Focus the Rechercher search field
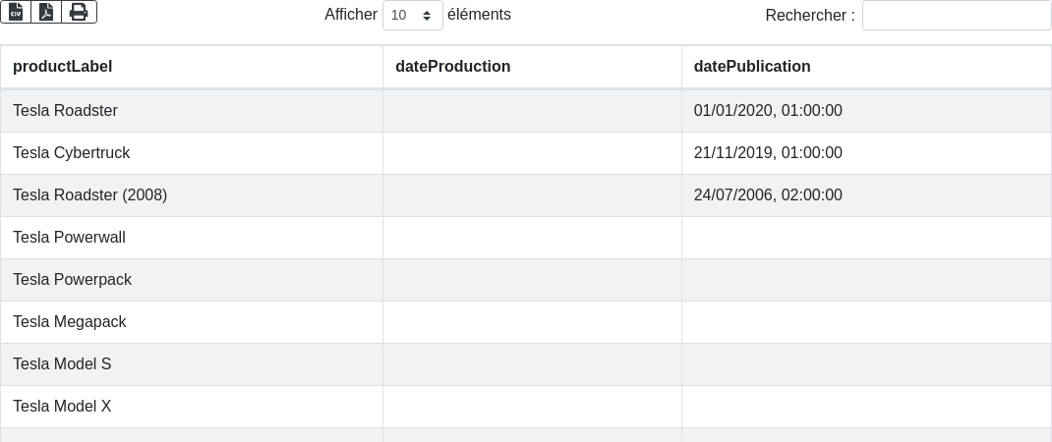Viewport: 1052px width, 442px height. click(956, 16)
